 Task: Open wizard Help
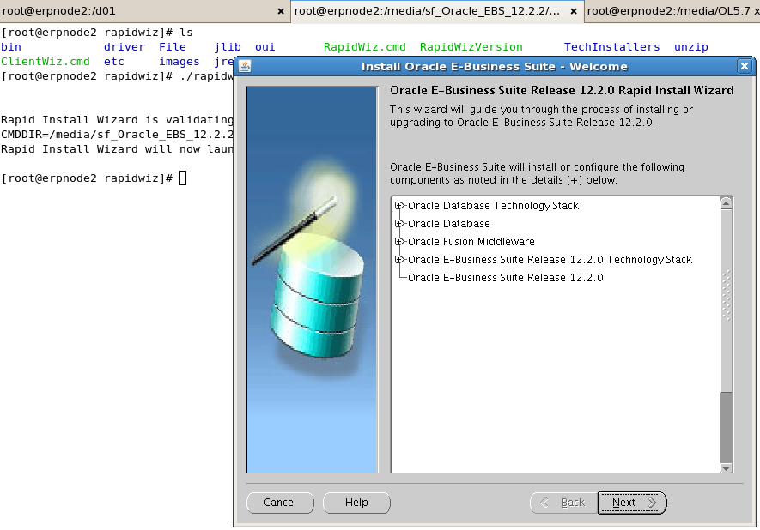click(356, 503)
